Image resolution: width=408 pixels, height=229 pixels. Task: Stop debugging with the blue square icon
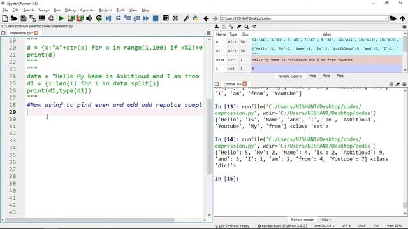(156, 18)
